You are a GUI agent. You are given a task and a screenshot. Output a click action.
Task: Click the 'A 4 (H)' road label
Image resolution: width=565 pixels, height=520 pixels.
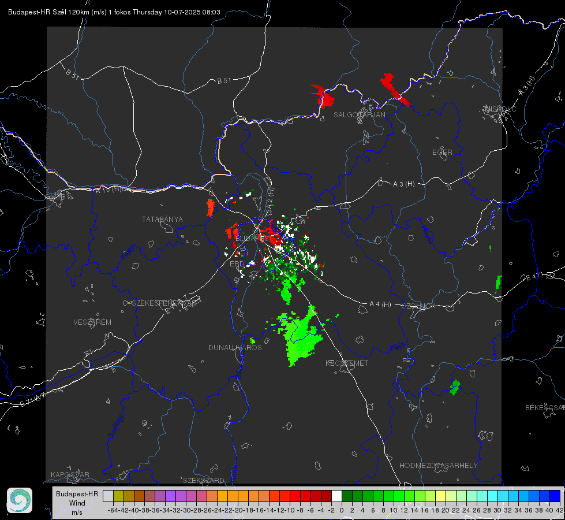[380, 304]
